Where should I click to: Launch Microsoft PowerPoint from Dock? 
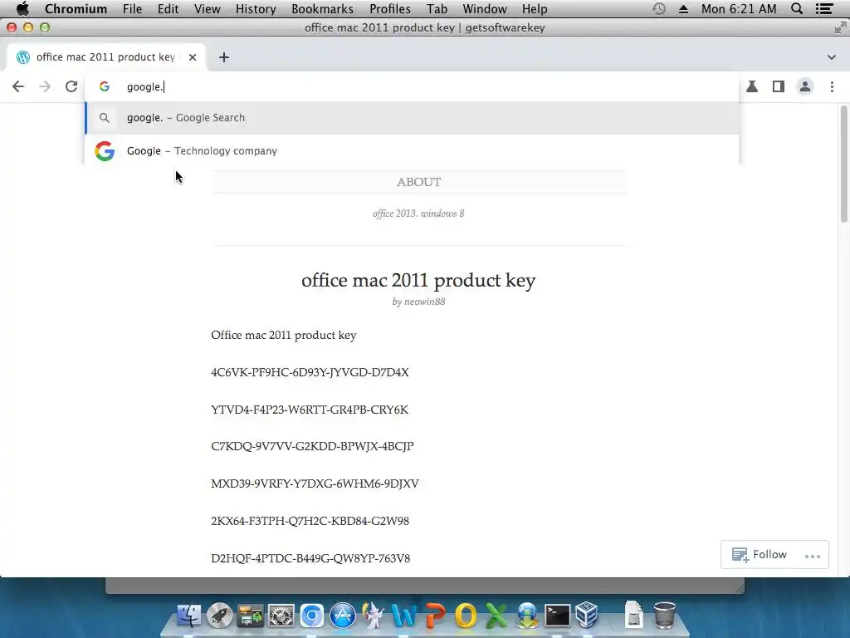(435, 616)
